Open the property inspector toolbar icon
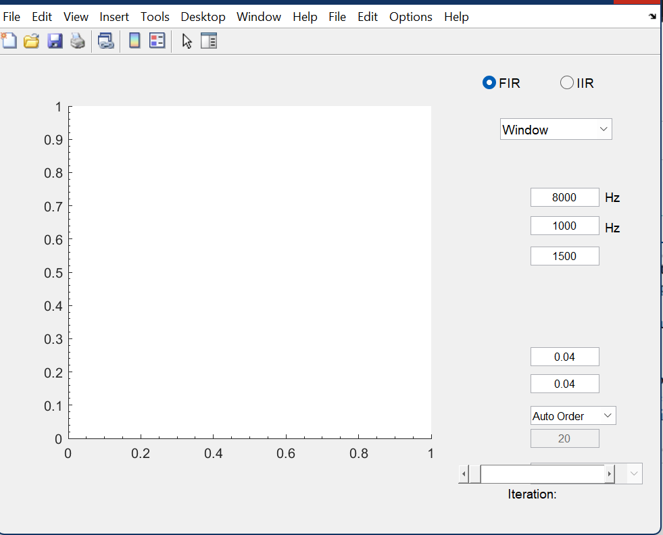The width and height of the screenshot is (663, 535). click(x=209, y=41)
